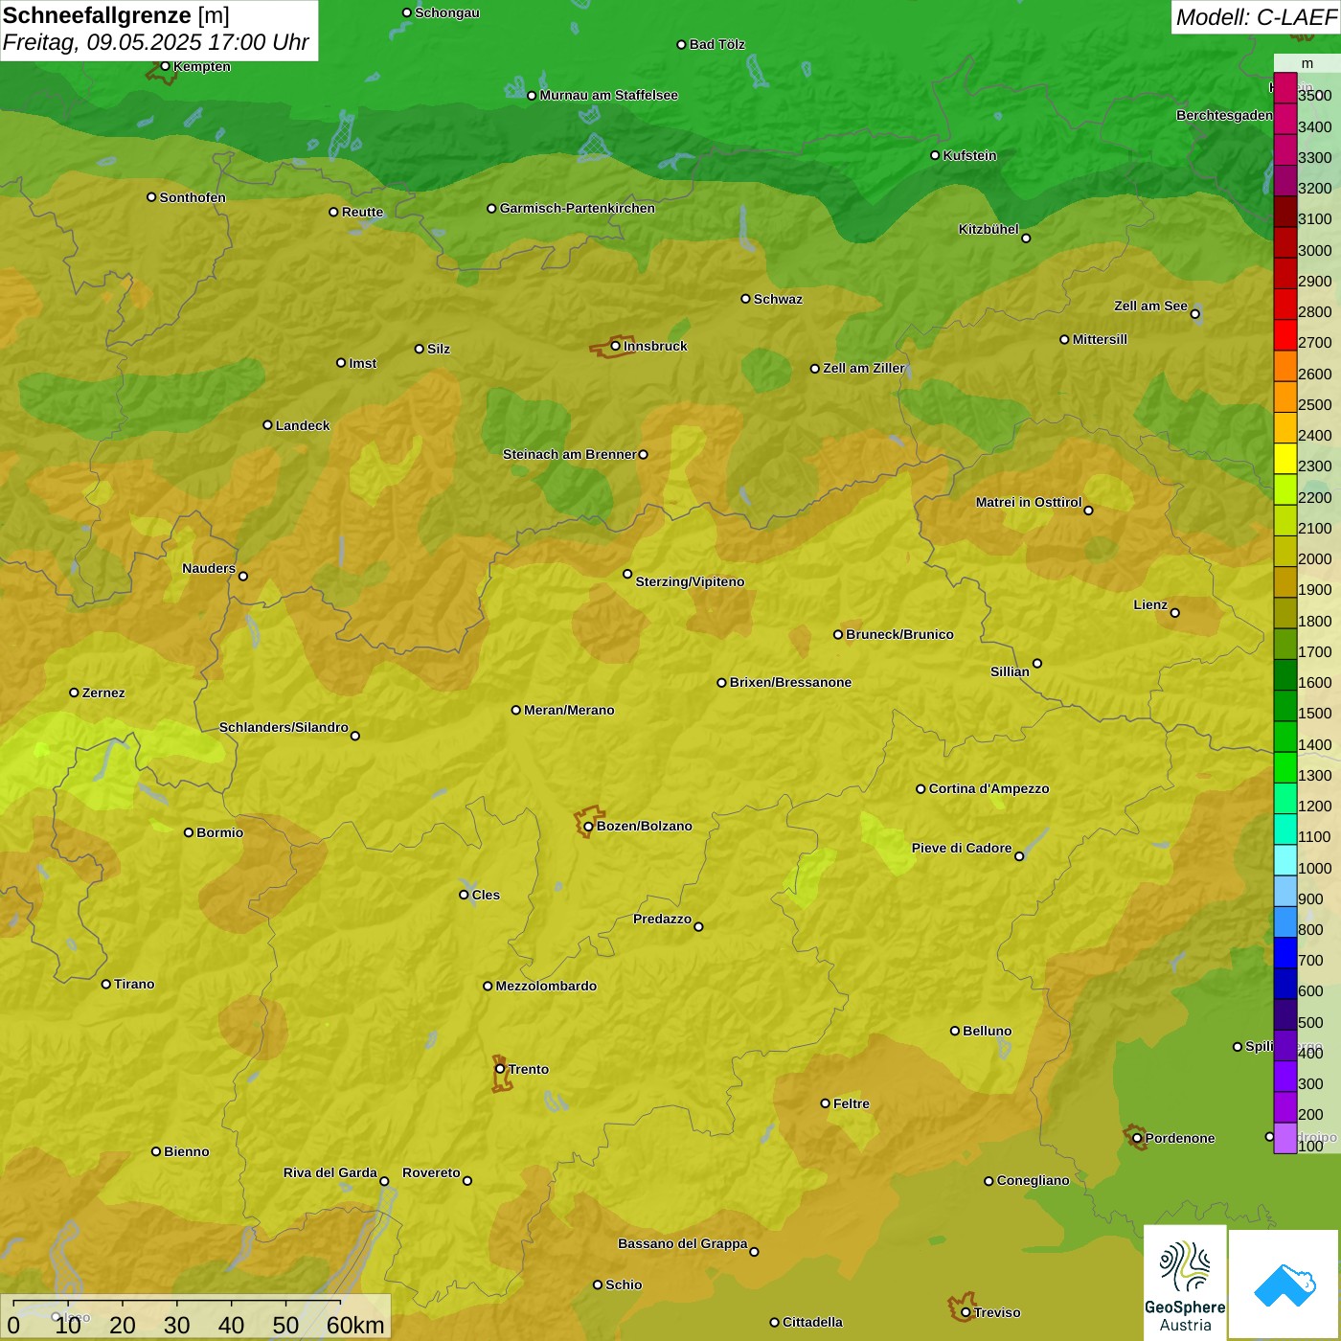Click the 'Riva del Garda' label

click(x=330, y=1172)
